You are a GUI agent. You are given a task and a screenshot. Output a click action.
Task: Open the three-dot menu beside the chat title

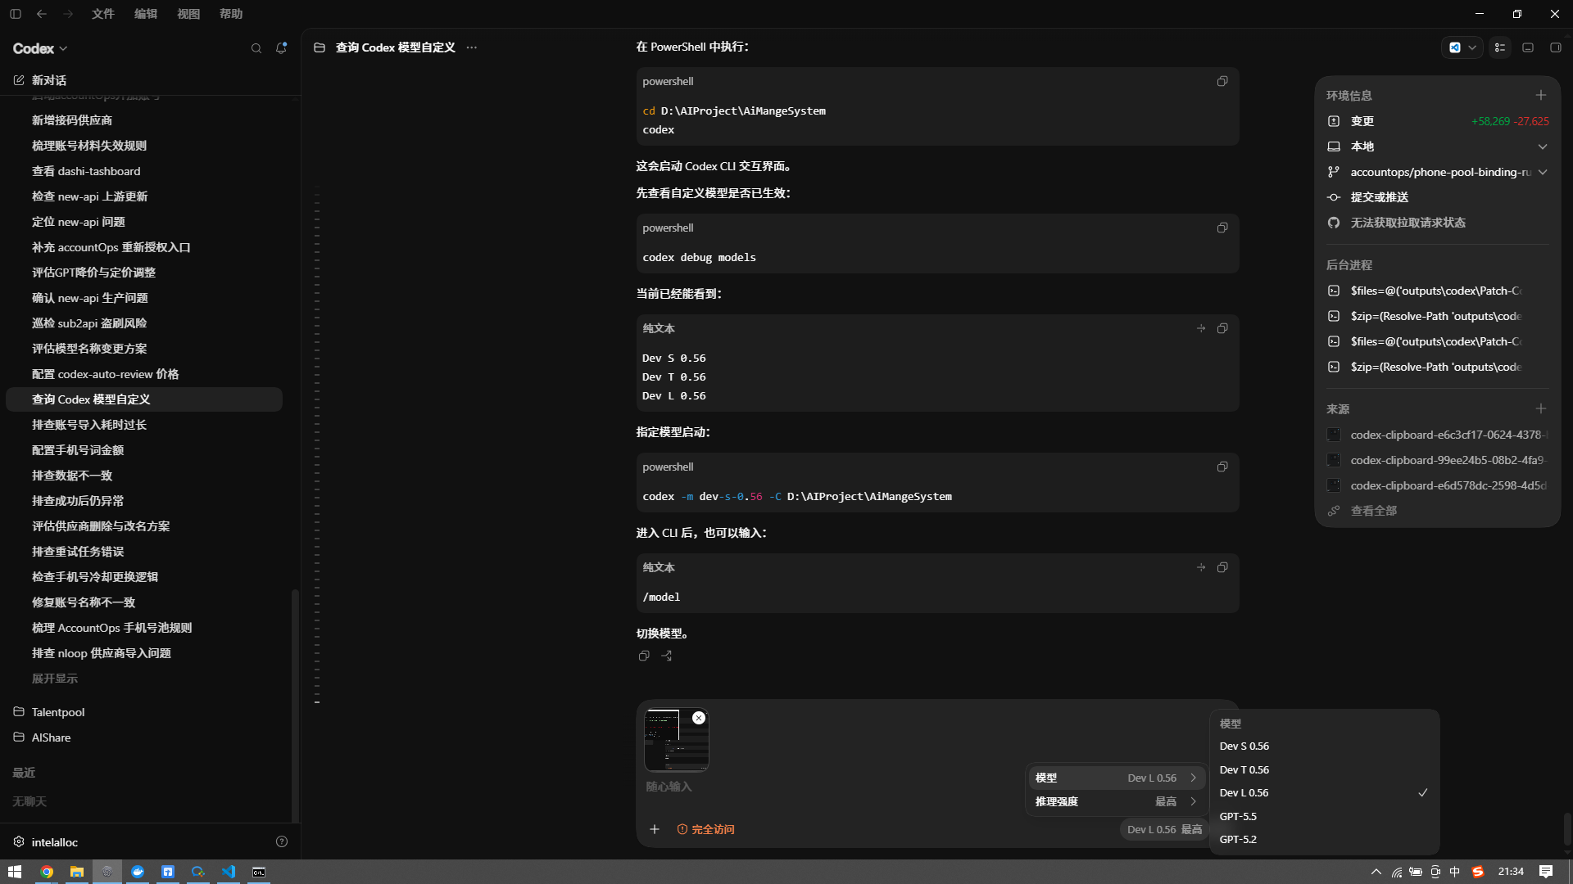(472, 47)
